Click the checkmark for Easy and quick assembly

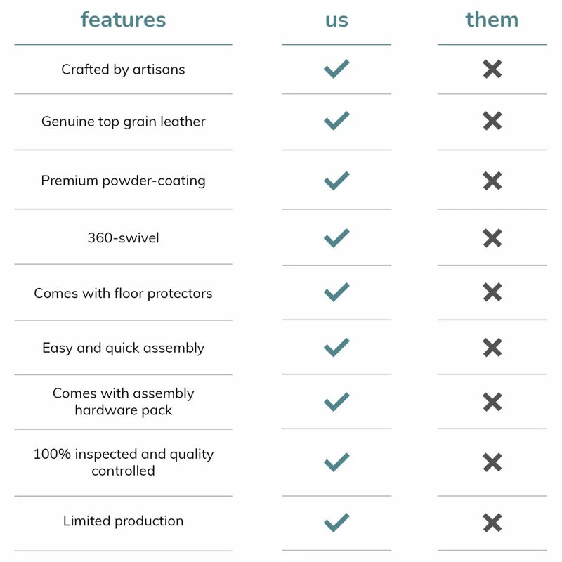coord(336,347)
